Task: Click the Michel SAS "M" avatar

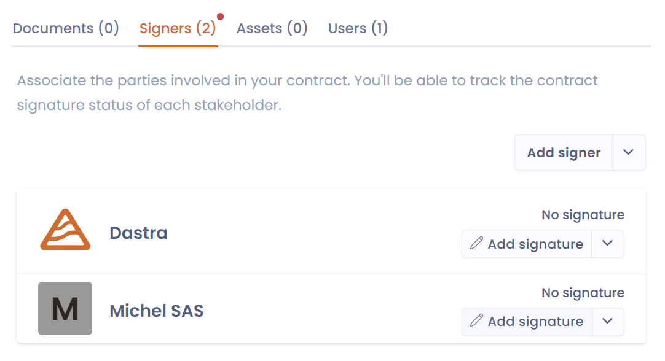Action: 65,308
